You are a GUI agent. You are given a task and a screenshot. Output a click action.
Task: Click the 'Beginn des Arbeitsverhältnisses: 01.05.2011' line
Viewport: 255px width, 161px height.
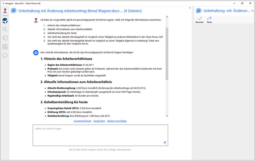[x=71, y=65]
